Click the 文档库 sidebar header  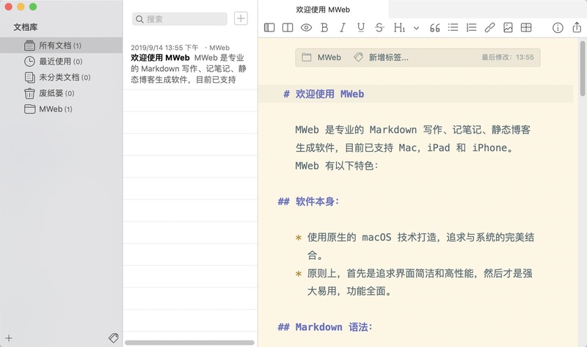click(x=26, y=27)
